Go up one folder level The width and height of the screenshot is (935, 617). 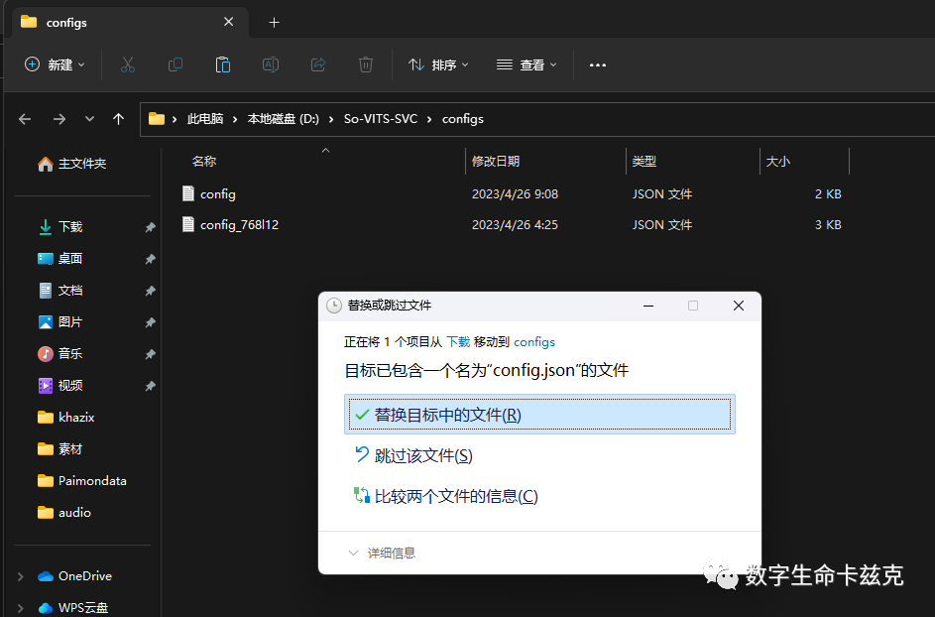[119, 119]
